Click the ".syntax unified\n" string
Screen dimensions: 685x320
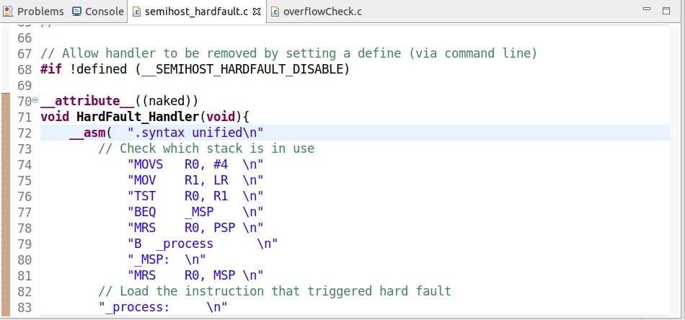tap(195, 133)
